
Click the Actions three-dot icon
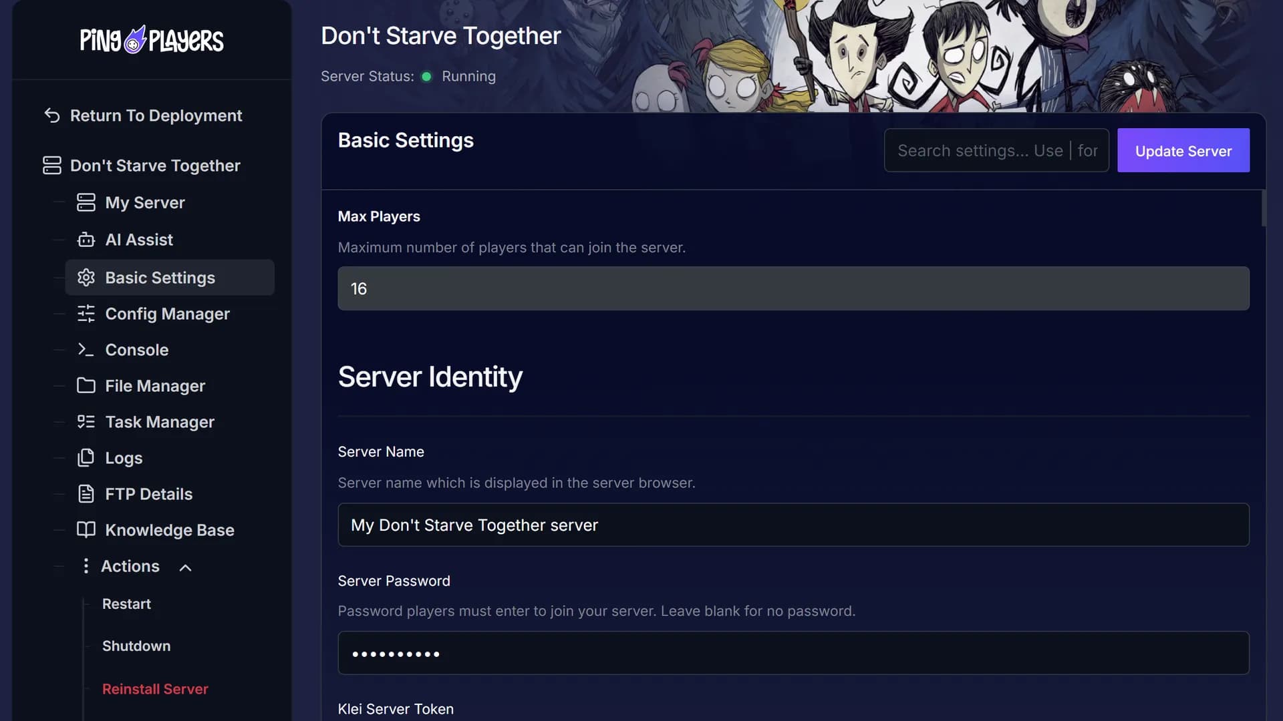point(86,566)
